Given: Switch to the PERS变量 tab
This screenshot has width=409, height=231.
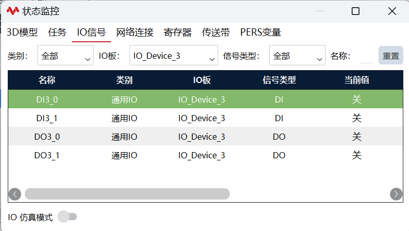Looking at the screenshot, I should click(x=261, y=32).
